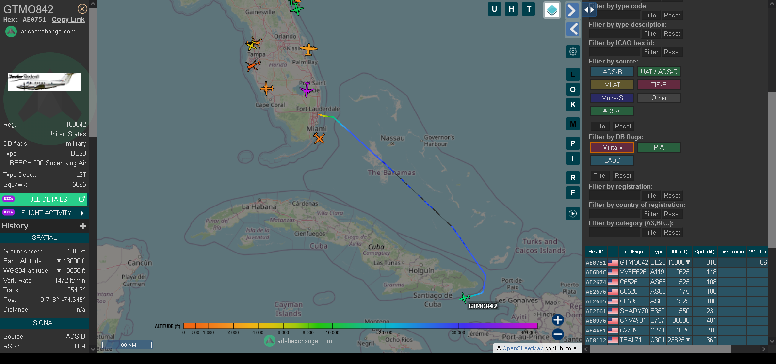Toggle the U map button
776x364 pixels.
coord(494,9)
